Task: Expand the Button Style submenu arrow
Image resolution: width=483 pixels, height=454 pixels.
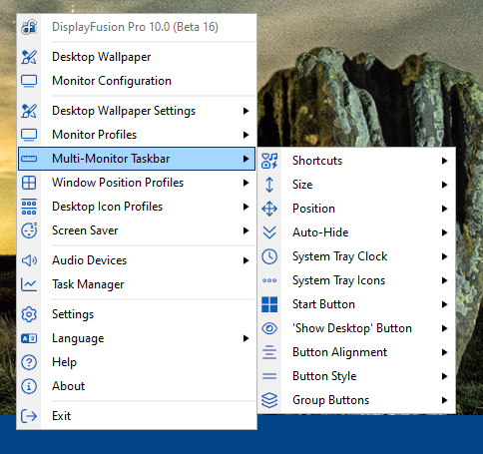Action: [x=444, y=376]
